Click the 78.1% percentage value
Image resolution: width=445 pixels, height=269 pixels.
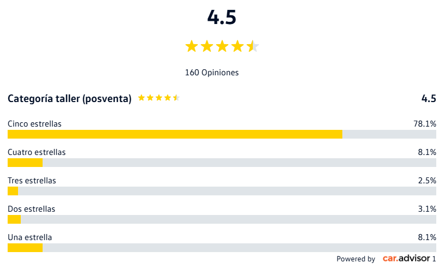tap(425, 124)
